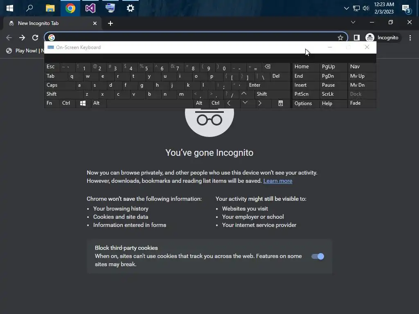Toggle the Fn key
This screenshot has width=419, height=314.
[52, 103]
